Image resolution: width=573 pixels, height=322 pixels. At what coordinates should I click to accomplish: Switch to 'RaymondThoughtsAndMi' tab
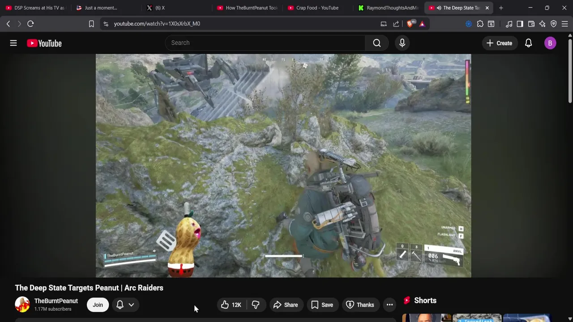point(389,8)
